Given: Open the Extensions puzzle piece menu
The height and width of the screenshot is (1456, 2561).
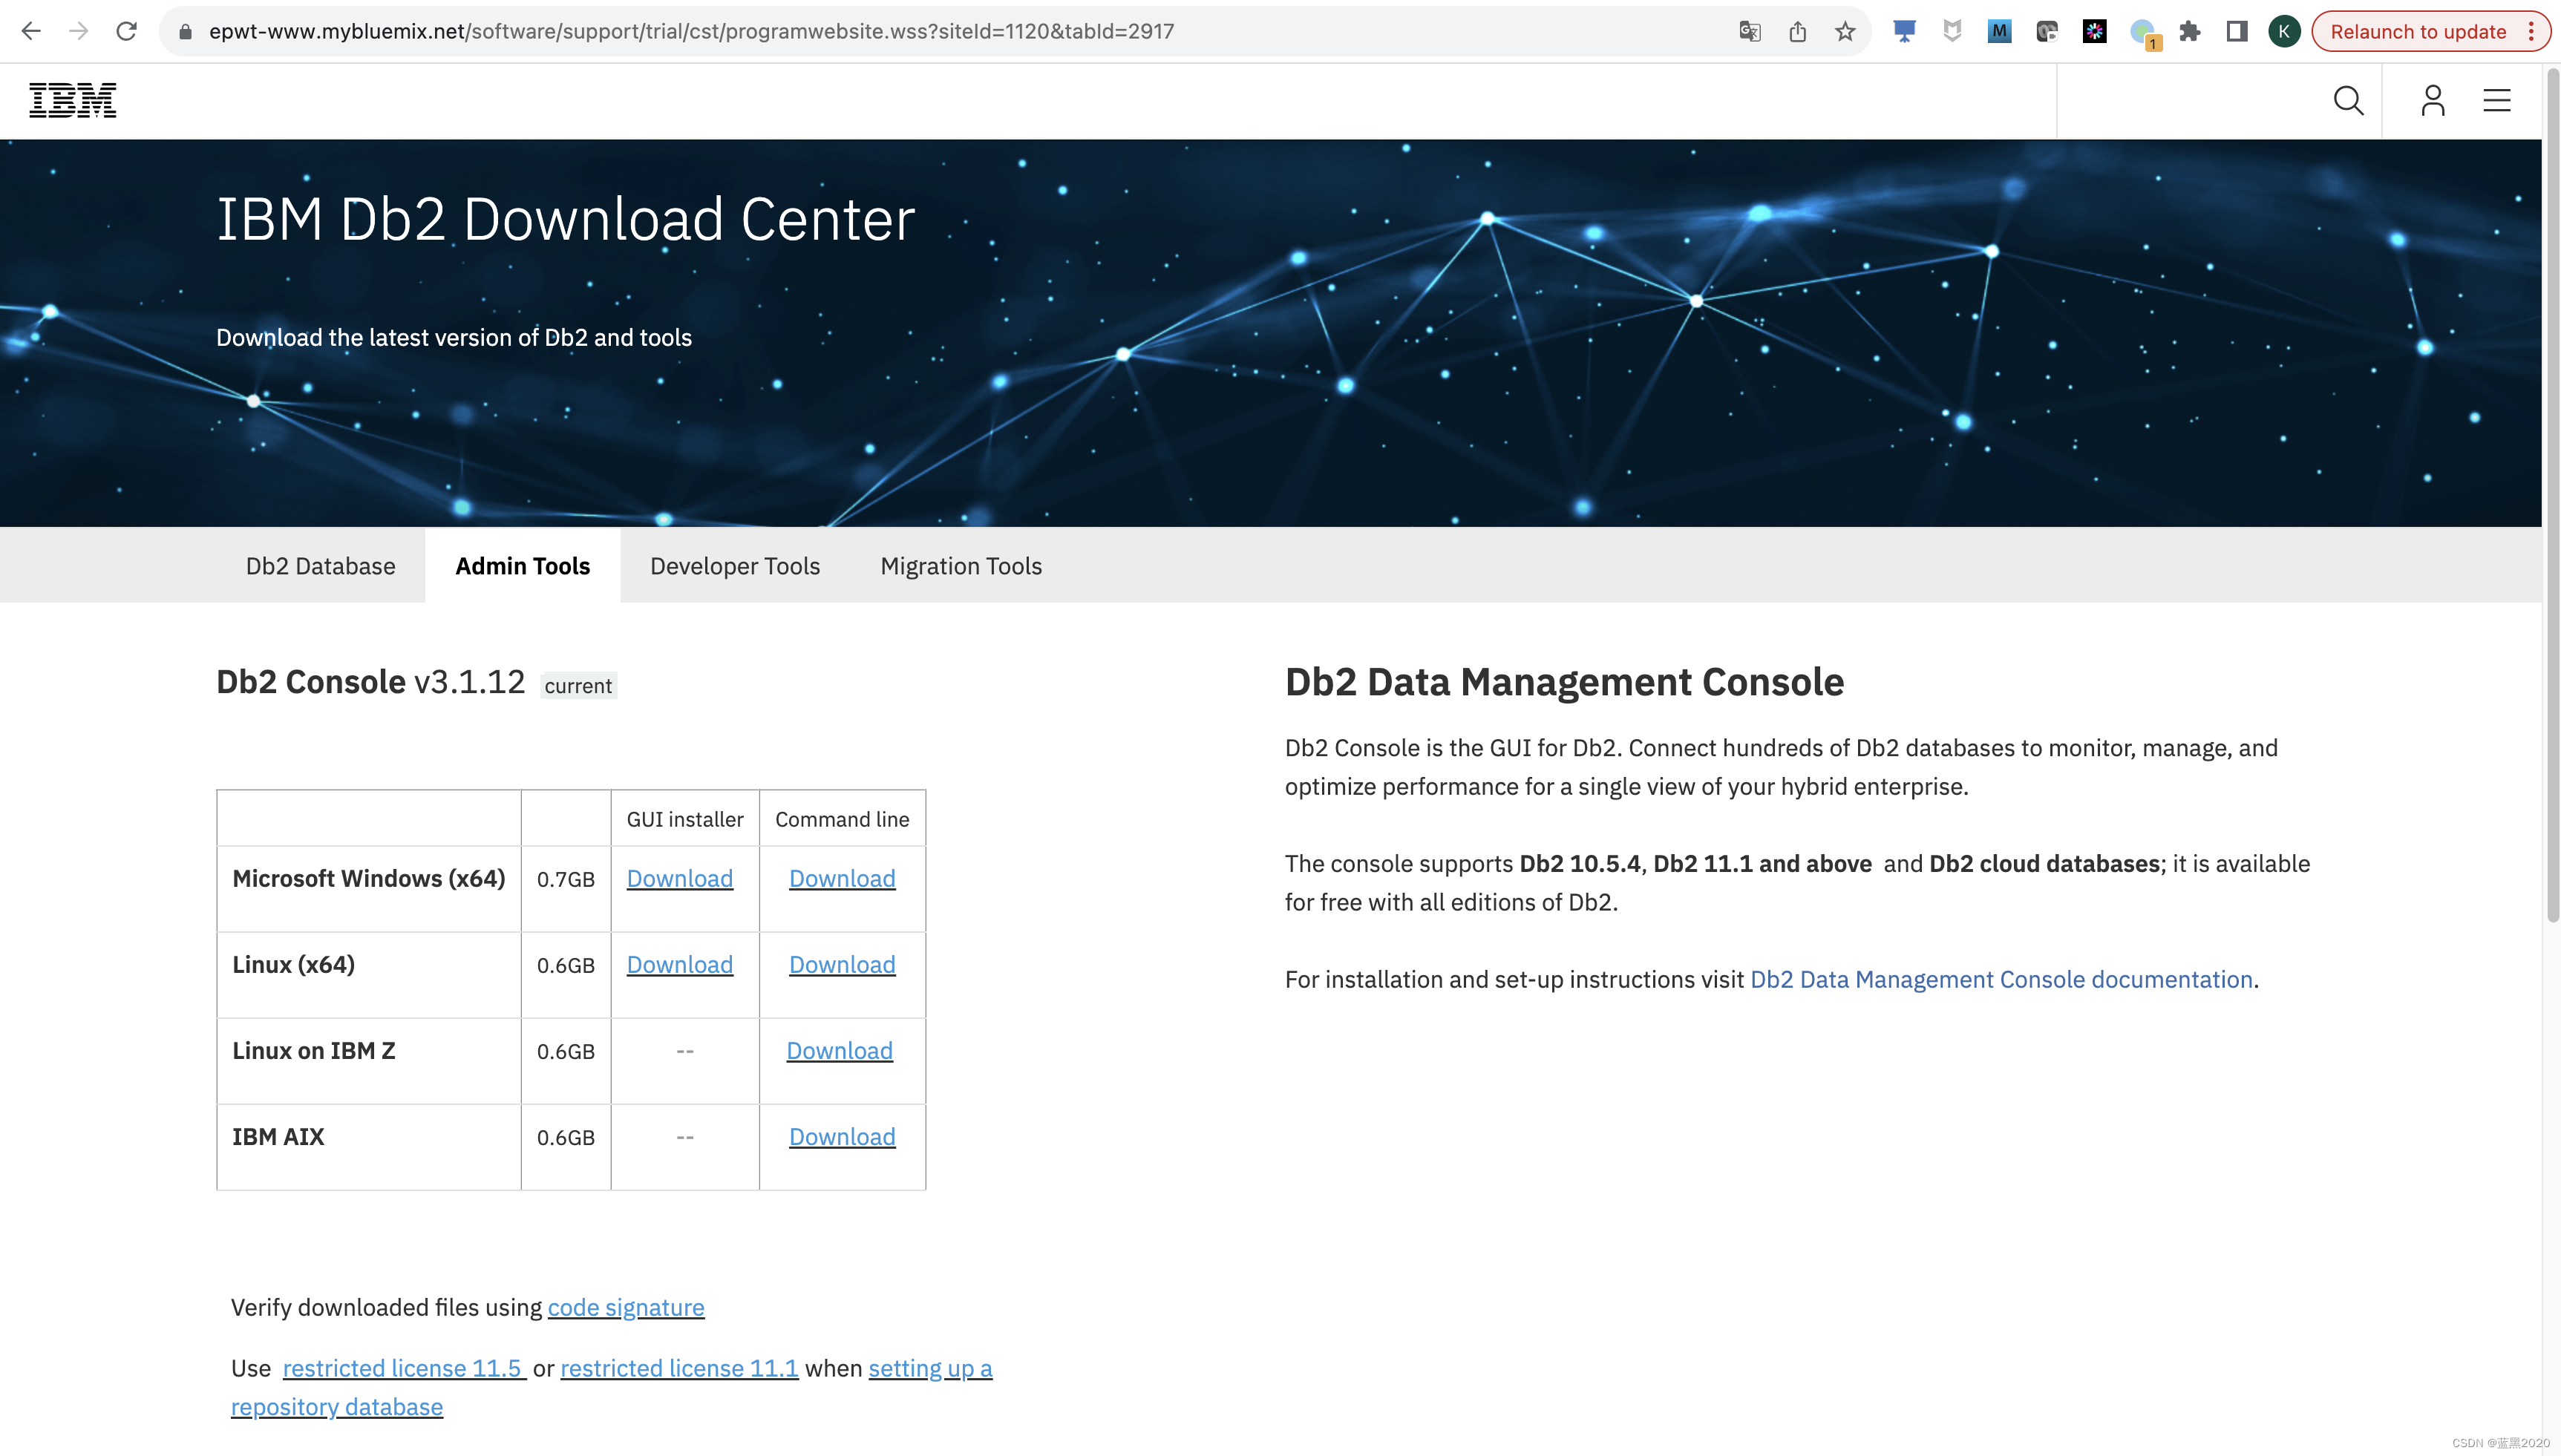Looking at the screenshot, I should coord(2190,31).
